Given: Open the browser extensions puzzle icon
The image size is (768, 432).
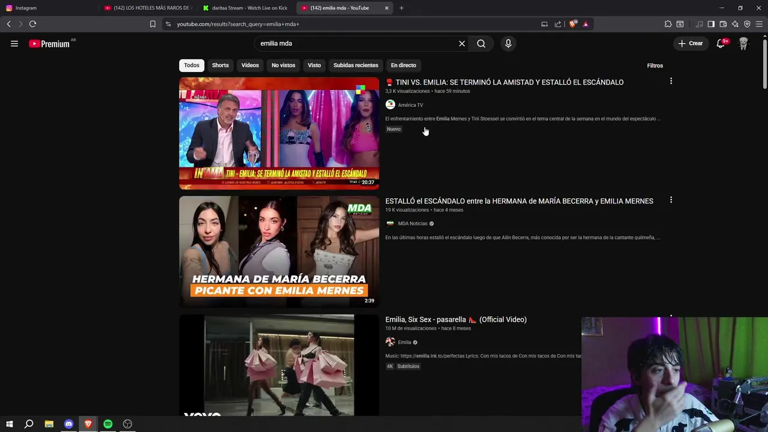Looking at the screenshot, I should pos(668,24).
